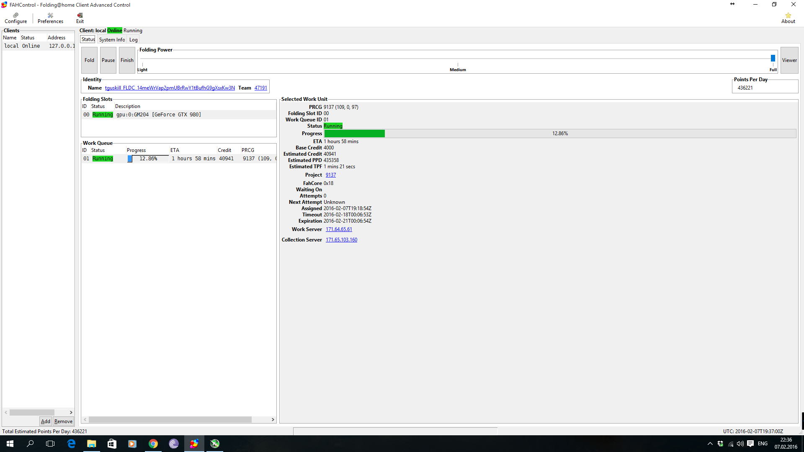The image size is (804, 452).
Task: Open File Explorer from the taskbar
Action: coord(91,444)
